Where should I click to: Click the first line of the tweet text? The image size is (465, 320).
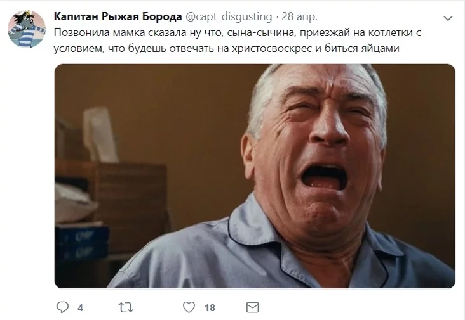pyautogui.click(x=237, y=32)
